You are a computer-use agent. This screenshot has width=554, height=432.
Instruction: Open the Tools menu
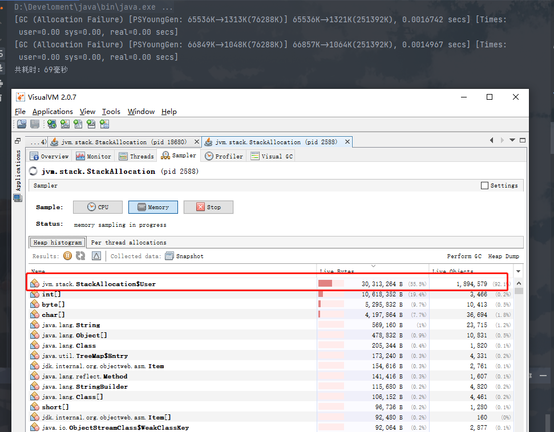[111, 112]
